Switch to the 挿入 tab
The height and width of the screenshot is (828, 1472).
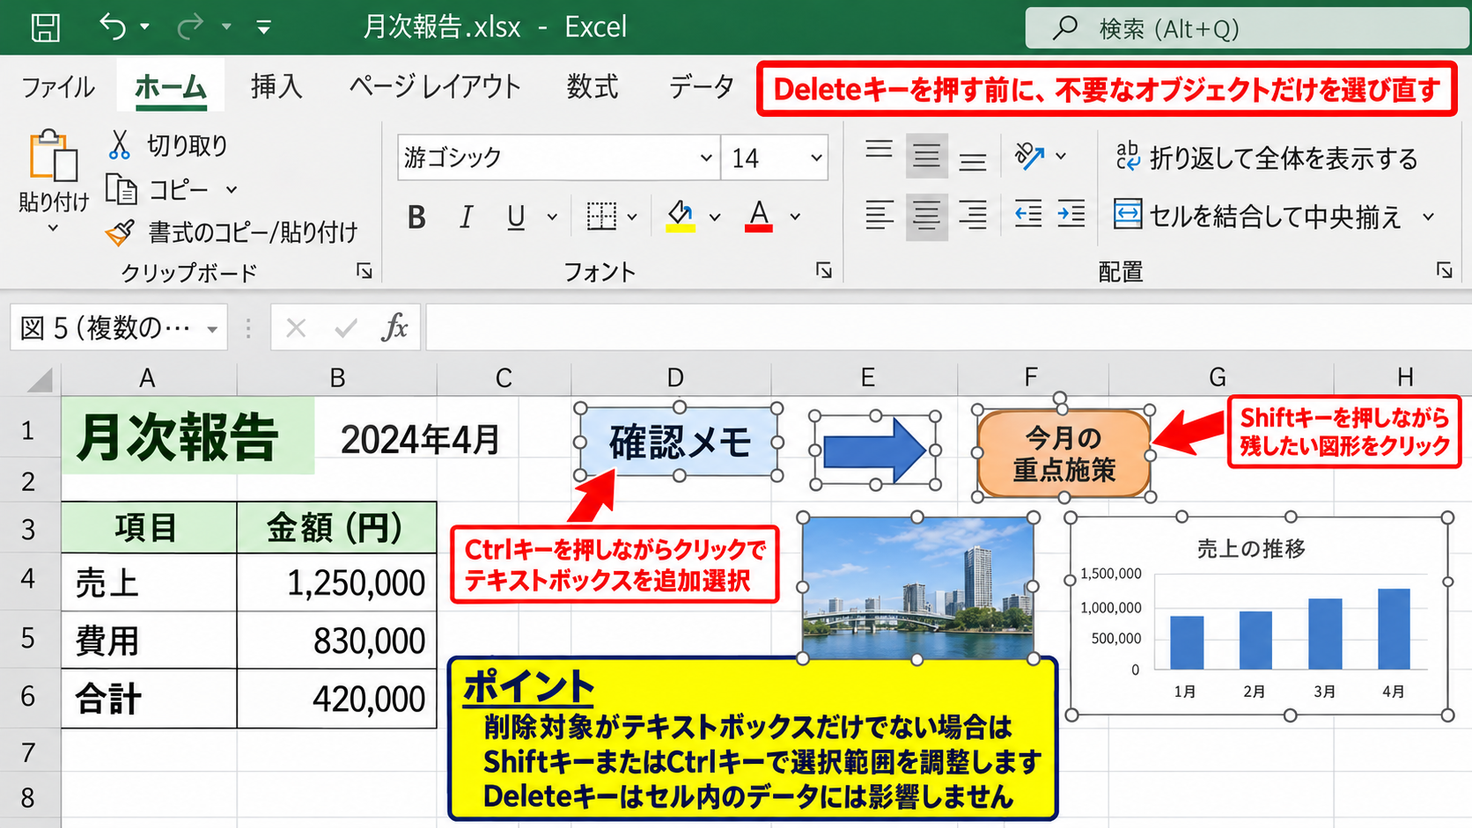point(276,86)
